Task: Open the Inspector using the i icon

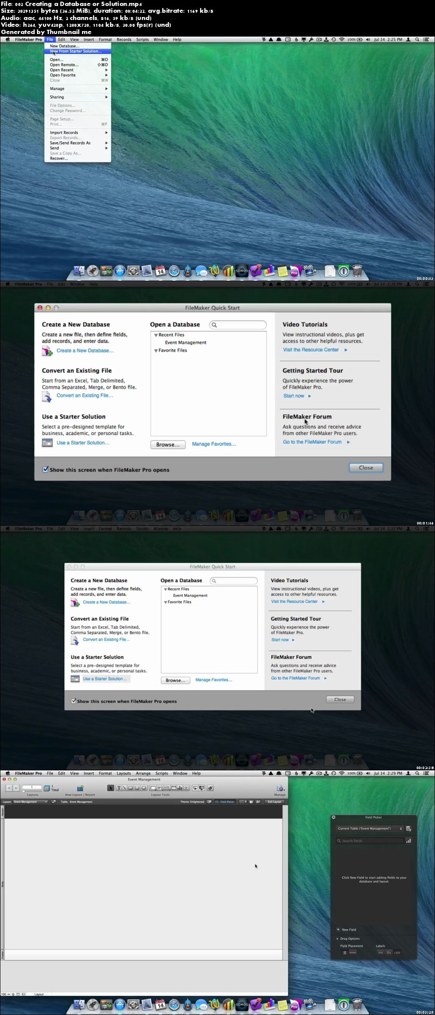Action: (x=251, y=801)
